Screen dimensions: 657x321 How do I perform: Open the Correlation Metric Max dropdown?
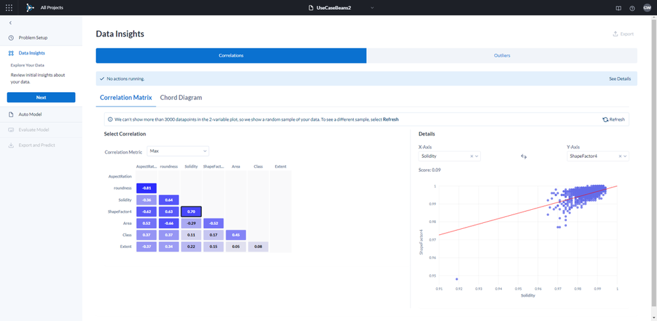[178, 151]
